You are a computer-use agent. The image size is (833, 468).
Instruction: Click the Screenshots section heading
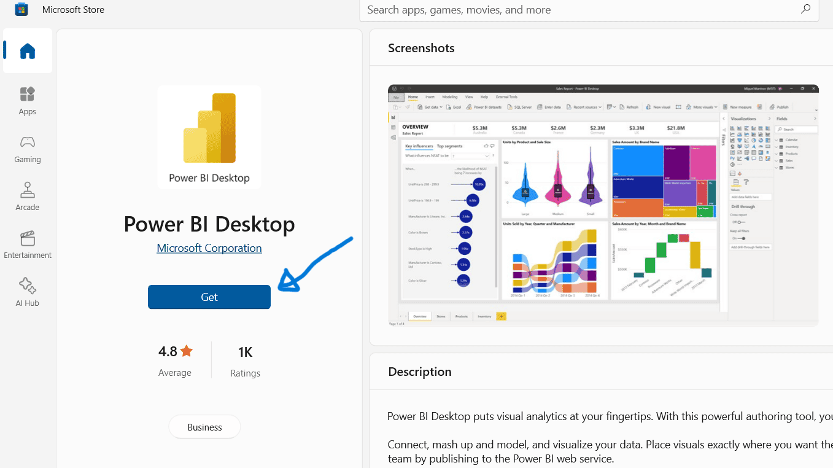click(x=421, y=48)
